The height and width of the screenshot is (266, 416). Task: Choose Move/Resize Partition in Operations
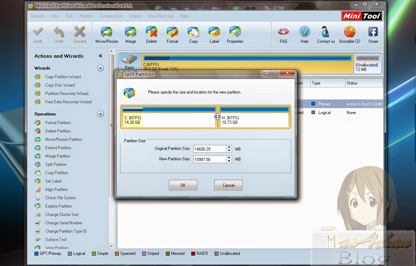(63, 139)
